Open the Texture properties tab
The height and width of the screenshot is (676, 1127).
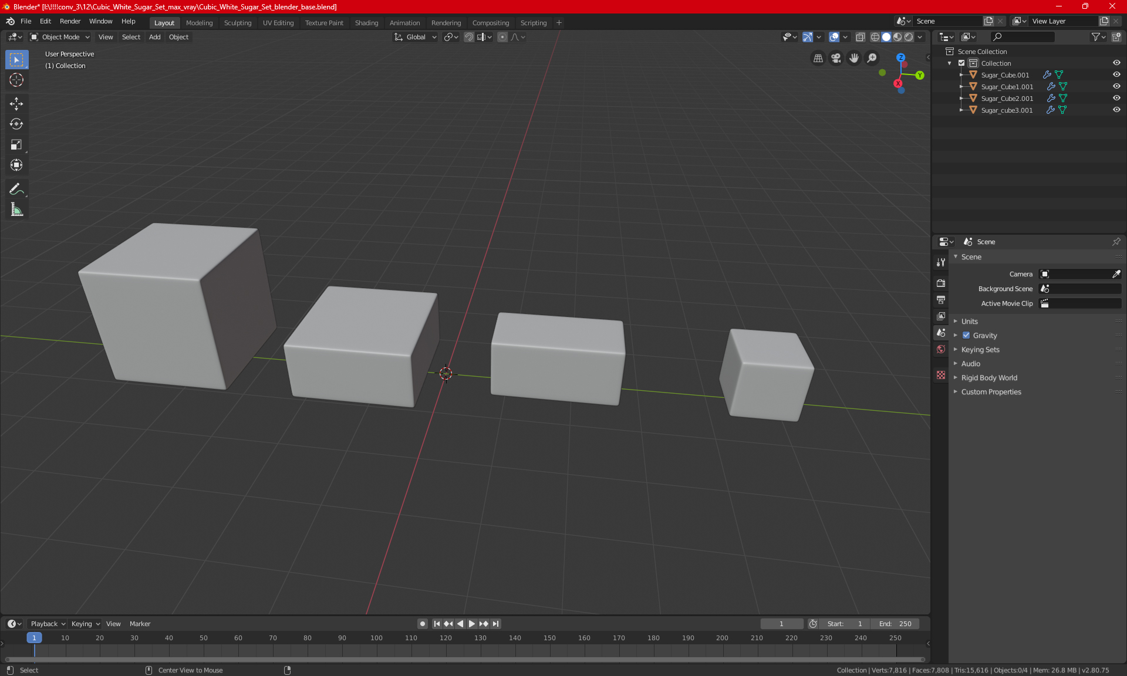(941, 375)
